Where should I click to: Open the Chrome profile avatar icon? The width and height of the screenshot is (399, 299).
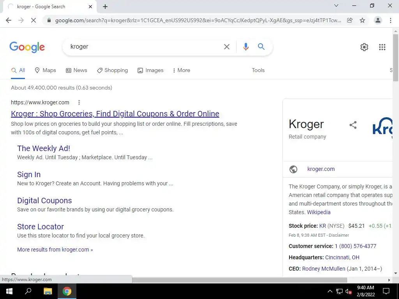point(378,20)
